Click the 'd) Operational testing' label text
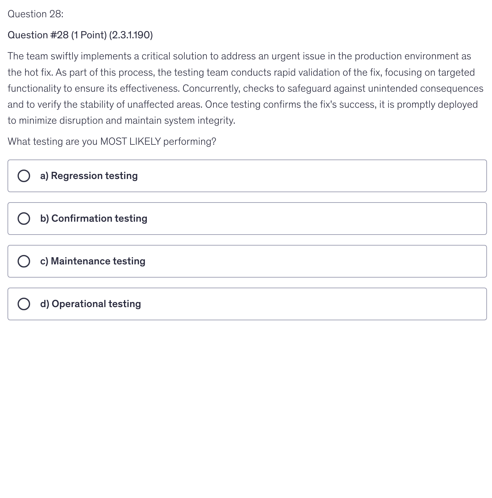The image size is (492, 498). [x=90, y=304]
